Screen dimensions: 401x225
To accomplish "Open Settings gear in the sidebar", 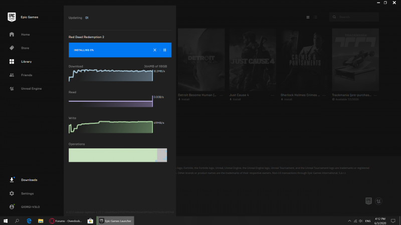I will pos(12,193).
